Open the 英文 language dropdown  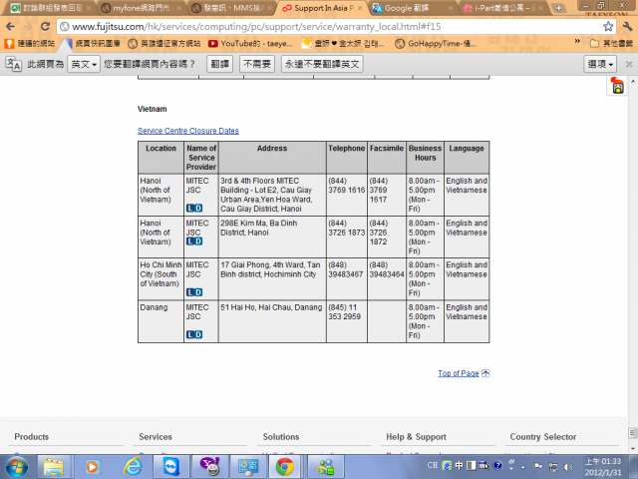(x=84, y=64)
